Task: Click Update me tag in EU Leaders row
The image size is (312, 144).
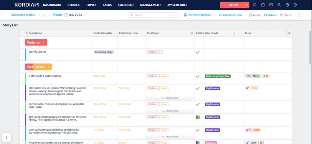Action: tap(213, 88)
